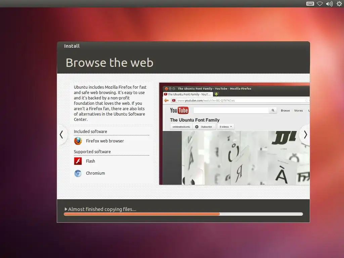The width and height of the screenshot is (344, 258).
Task: Open the sound volume indicator
Action: [x=329, y=4]
